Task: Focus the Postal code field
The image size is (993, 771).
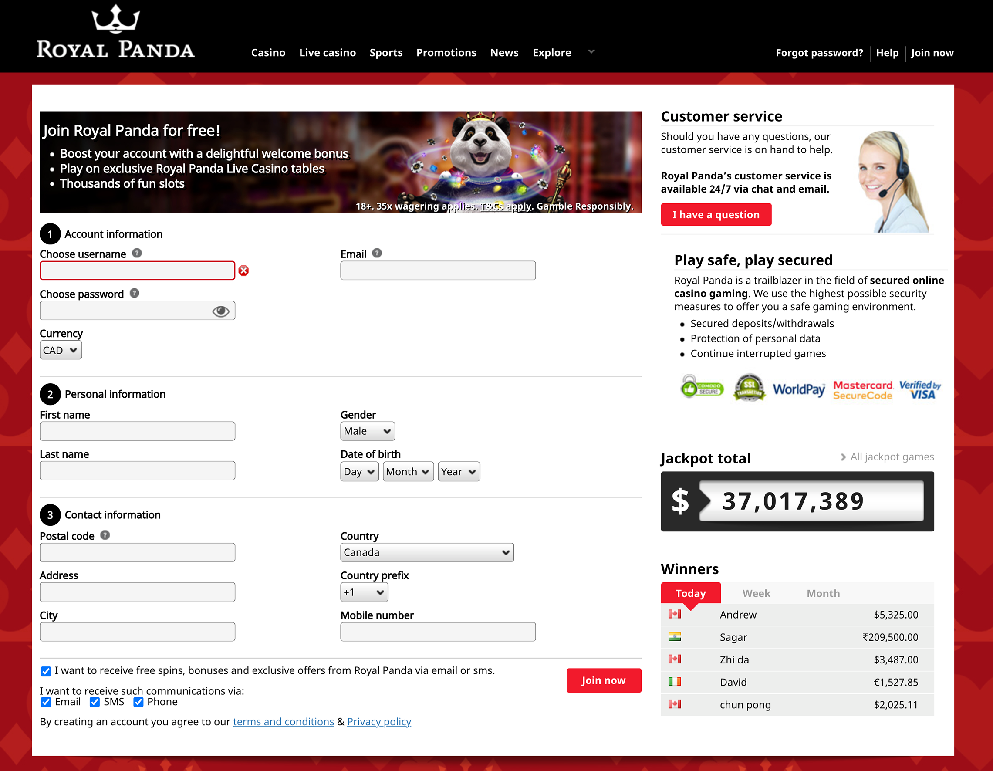Action: pyautogui.click(x=137, y=553)
